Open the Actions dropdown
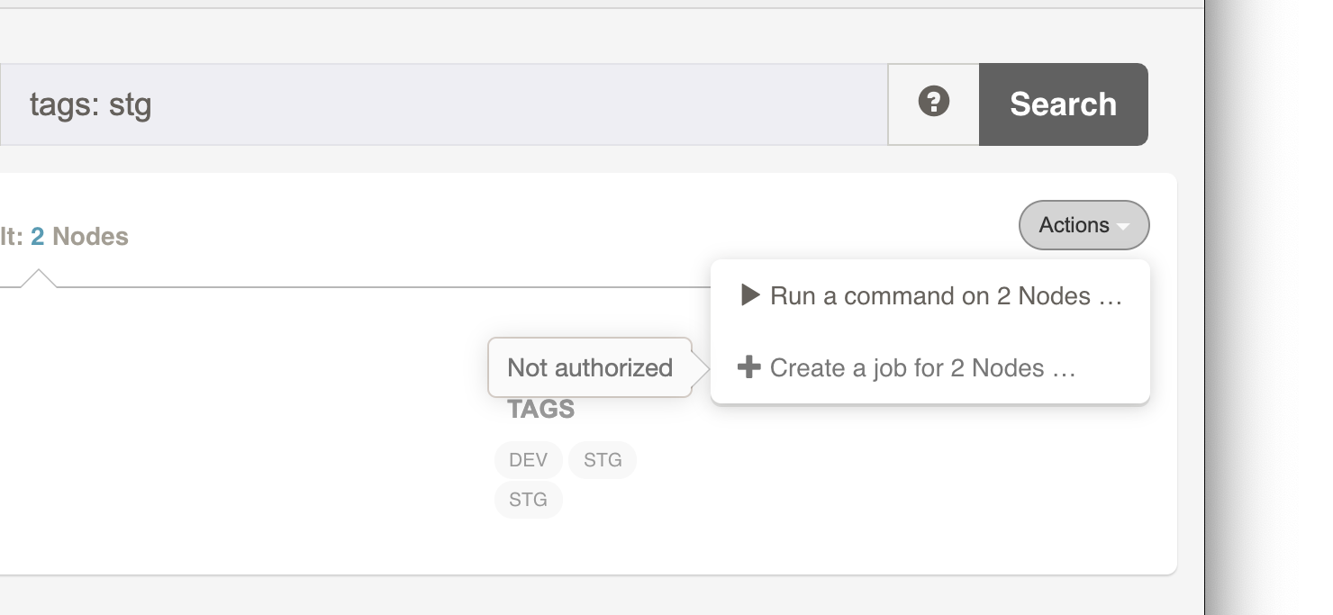This screenshot has width=1333, height=615. tap(1083, 225)
